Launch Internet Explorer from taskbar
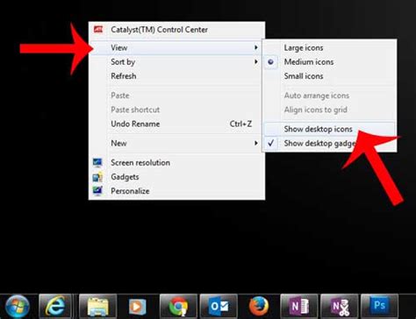The width and height of the screenshot is (416, 319). coord(55,307)
